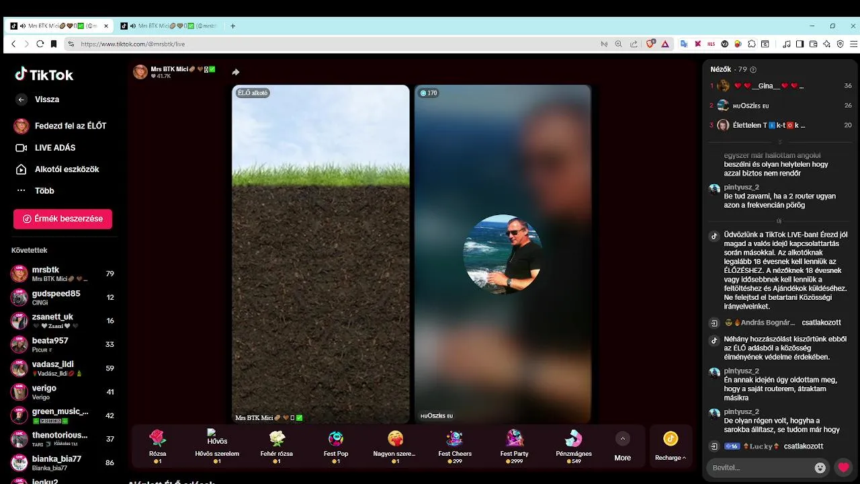
Task: Open the LIVE ADÁS menu item
Action: coord(45,147)
